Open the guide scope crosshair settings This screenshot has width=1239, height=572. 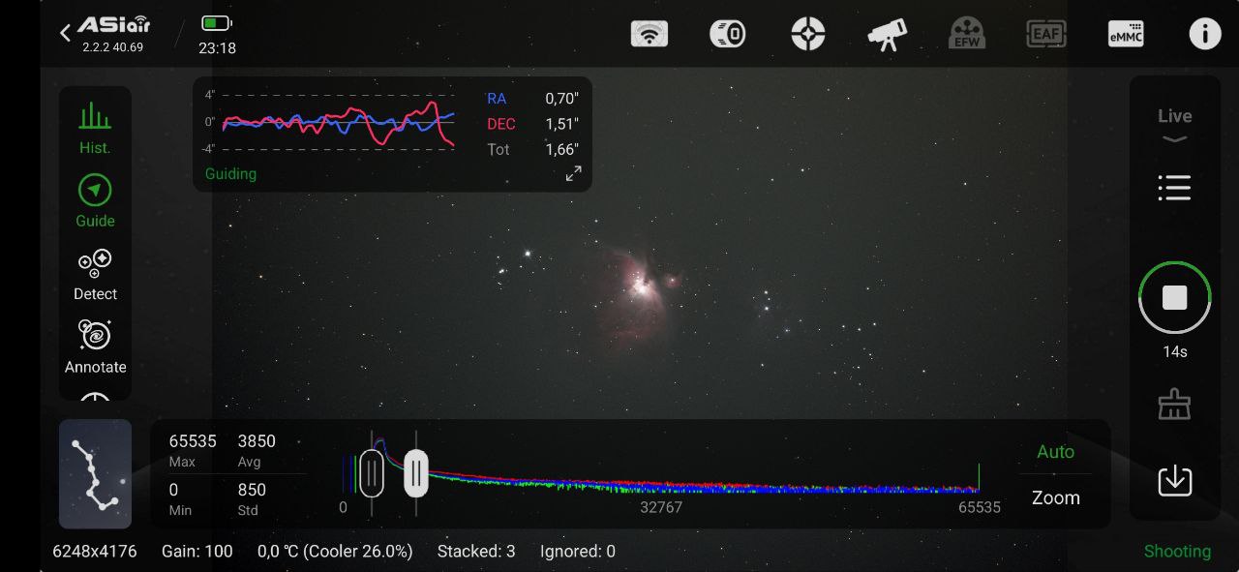point(807,34)
